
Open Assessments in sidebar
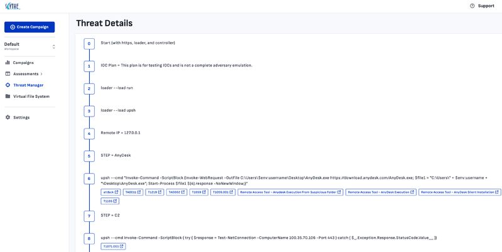coord(26,74)
